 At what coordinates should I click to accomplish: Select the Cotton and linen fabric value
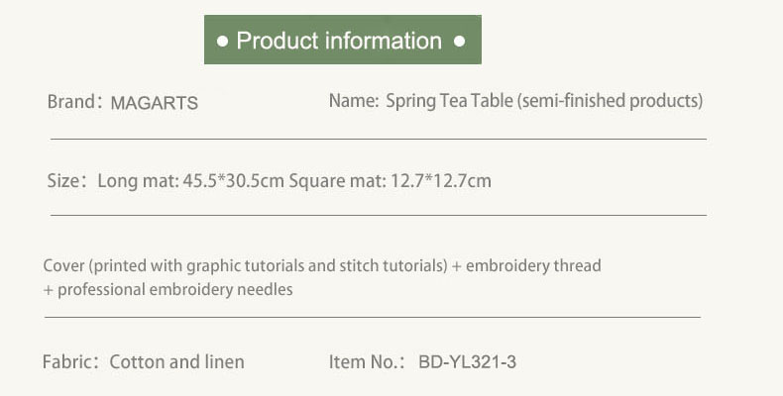[177, 362]
